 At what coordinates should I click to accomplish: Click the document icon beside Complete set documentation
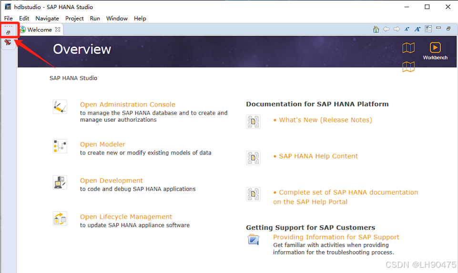pos(253,194)
